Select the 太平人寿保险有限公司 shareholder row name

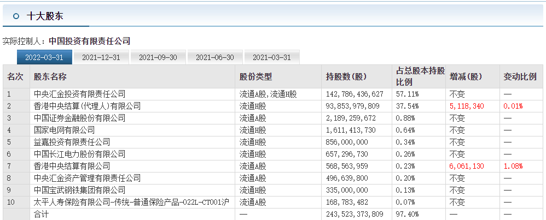coord(131,203)
